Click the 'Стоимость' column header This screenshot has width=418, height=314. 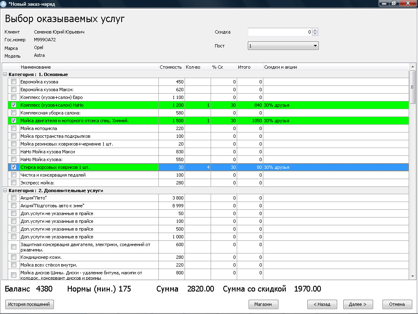tap(171, 67)
